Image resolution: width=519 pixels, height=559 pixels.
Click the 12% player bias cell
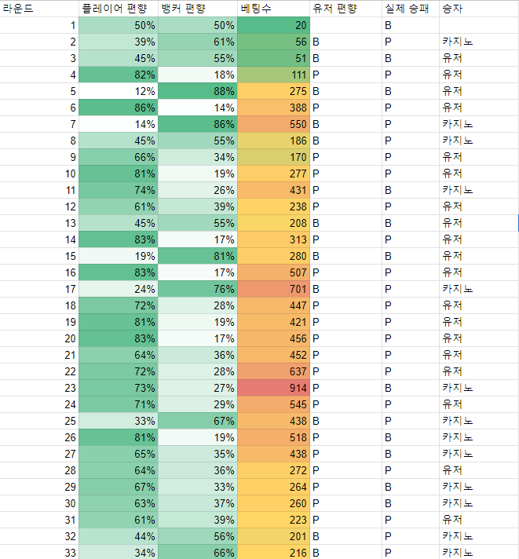point(119,91)
